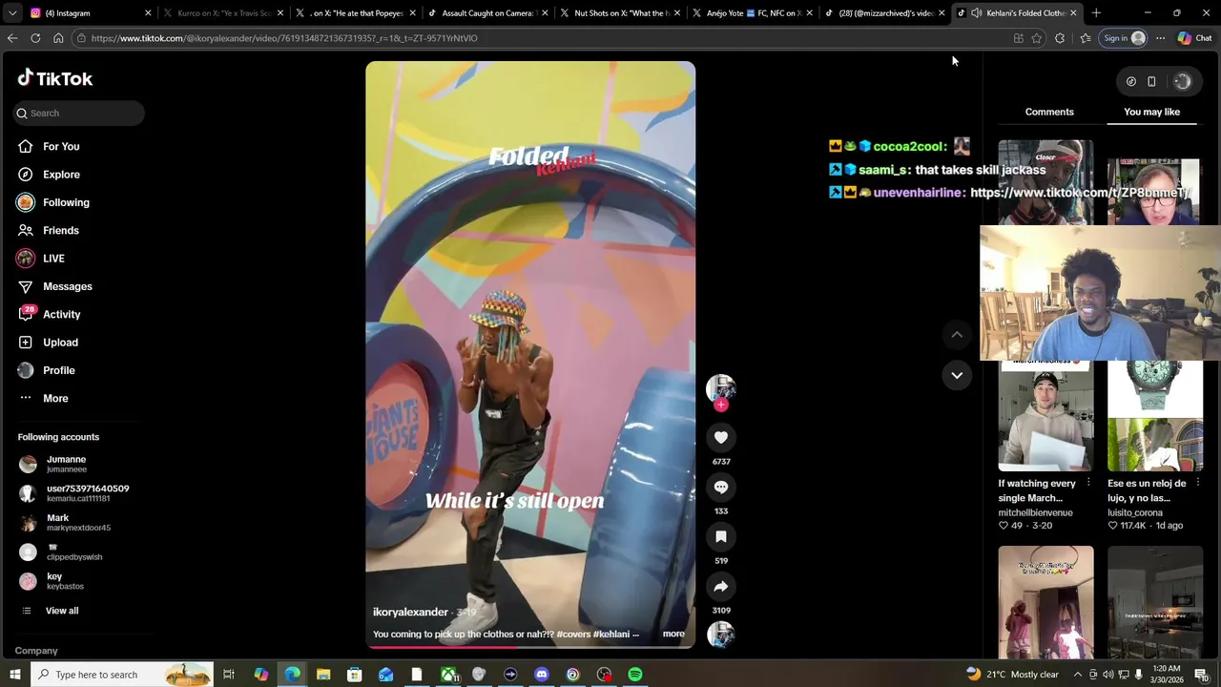Image resolution: width=1221 pixels, height=687 pixels.
Task: Switch to the Nut Shots on X tab
Action: tap(619, 13)
